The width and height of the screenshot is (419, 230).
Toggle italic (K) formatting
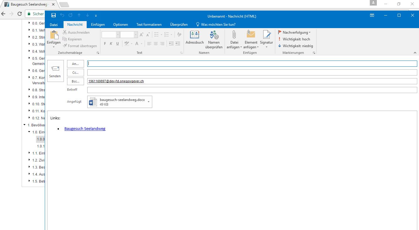111,44
